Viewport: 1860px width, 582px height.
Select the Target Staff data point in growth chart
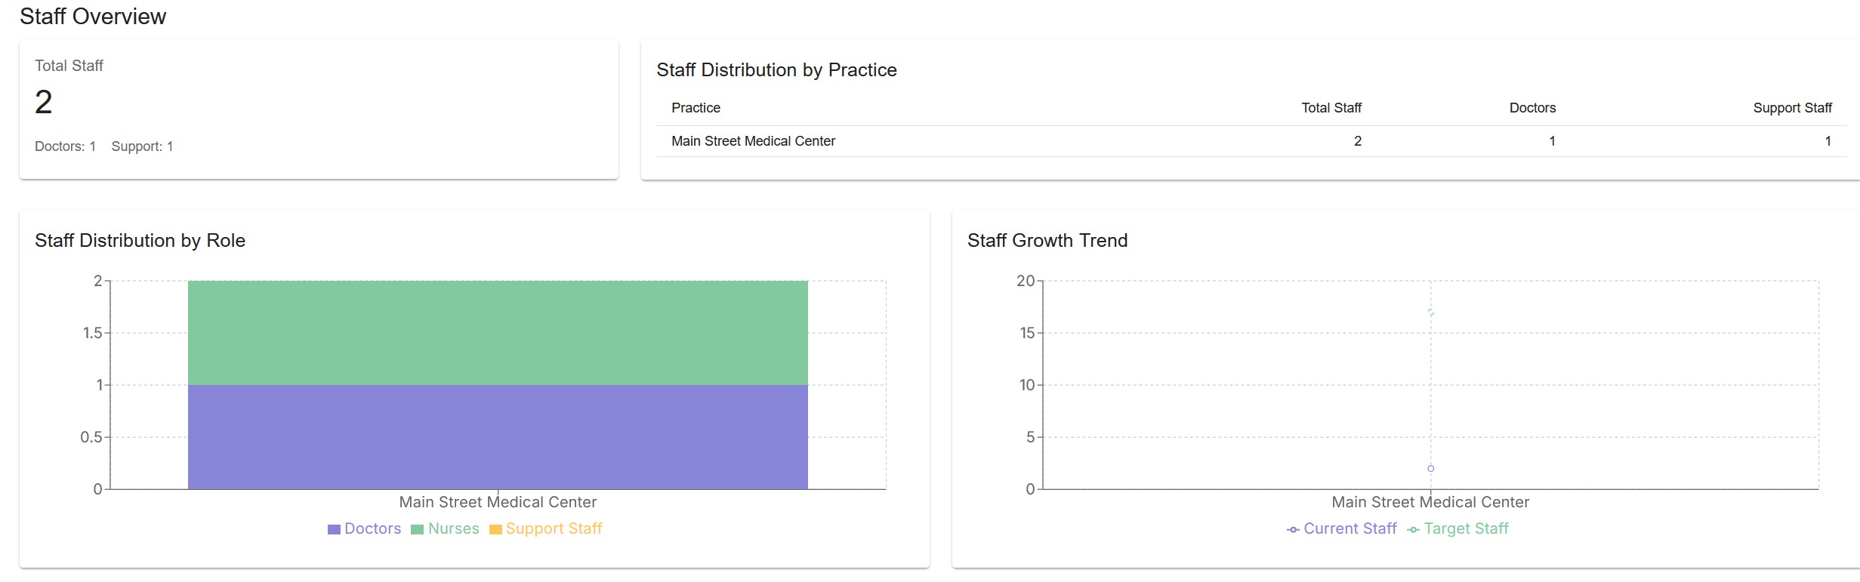tap(1430, 313)
